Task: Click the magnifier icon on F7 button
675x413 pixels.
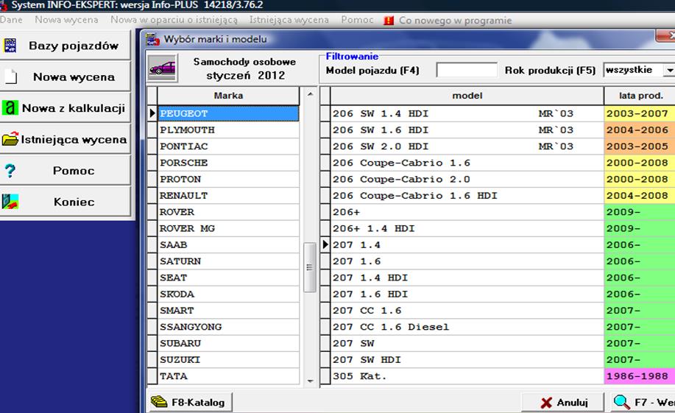Action: tap(621, 402)
